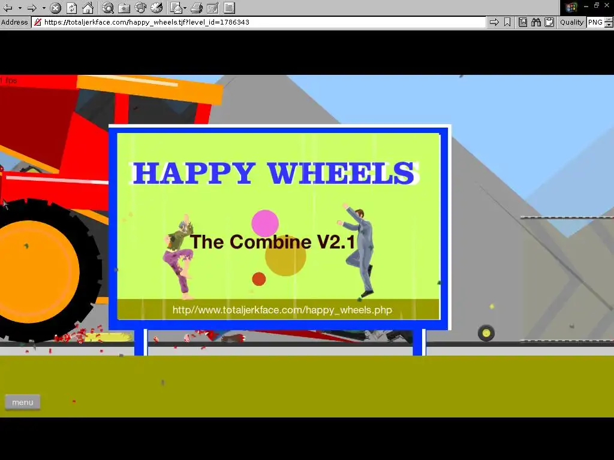Open the bookmarks book icon
Image resolution: width=614 pixels, height=460 pixels.
(x=523, y=22)
